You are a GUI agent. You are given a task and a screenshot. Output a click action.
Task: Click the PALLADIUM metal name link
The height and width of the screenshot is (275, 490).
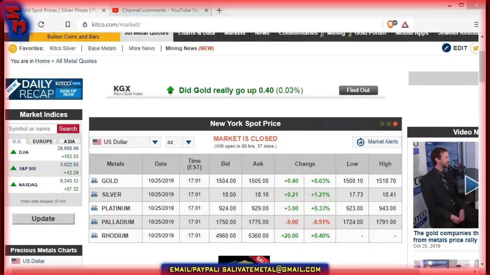118,222
